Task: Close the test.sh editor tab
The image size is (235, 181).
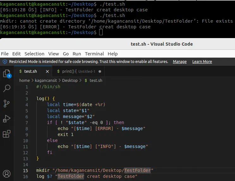Action: point(47,71)
